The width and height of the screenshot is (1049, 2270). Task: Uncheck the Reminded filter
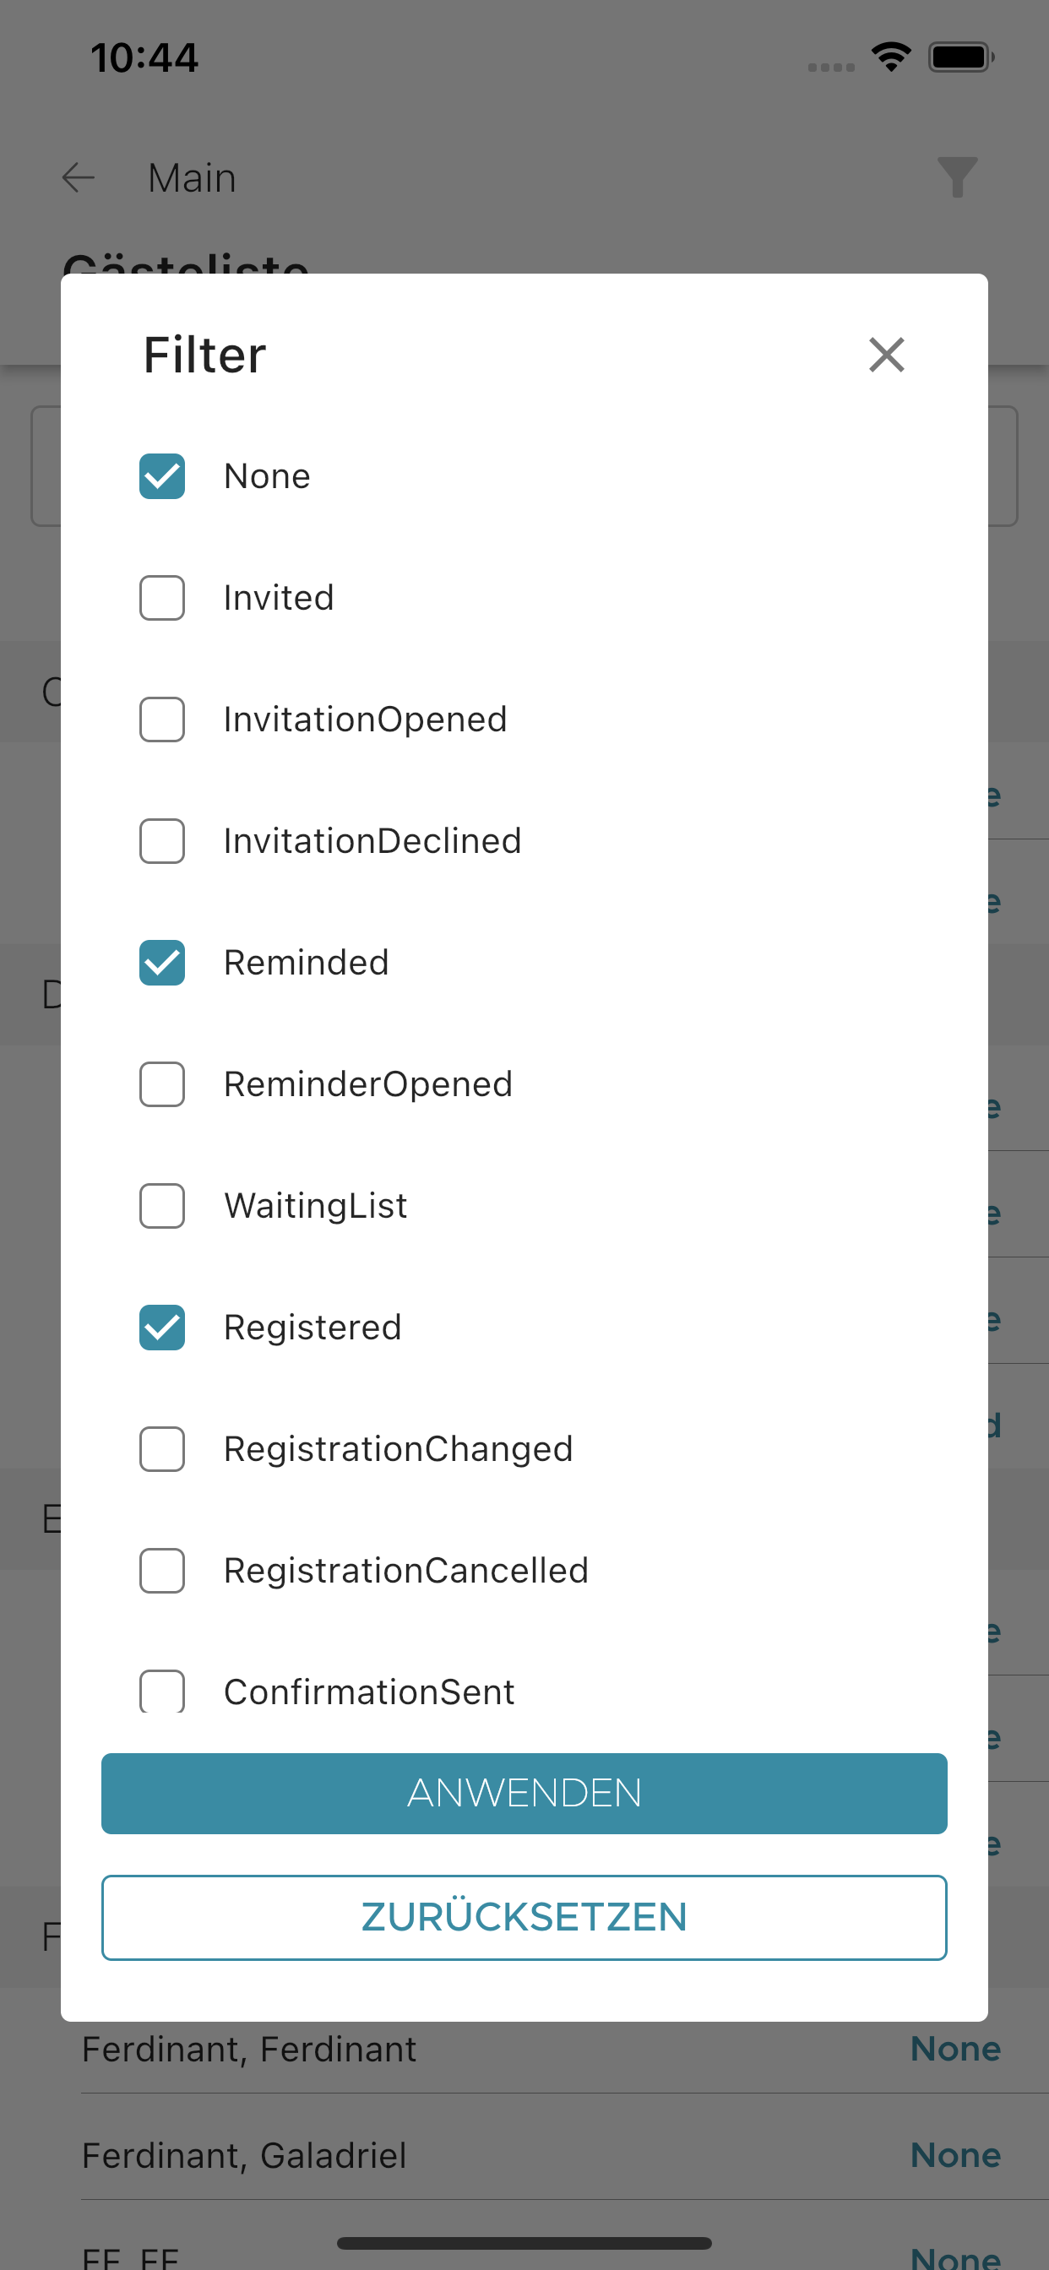(x=162, y=964)
